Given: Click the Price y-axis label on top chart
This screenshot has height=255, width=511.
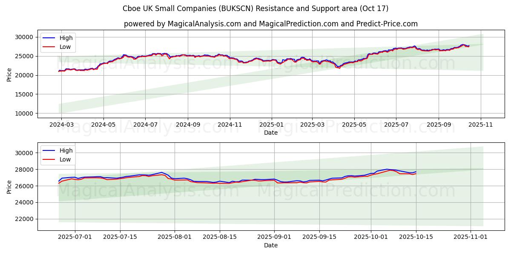Looking at the screenshot, I should coord(9,75).
